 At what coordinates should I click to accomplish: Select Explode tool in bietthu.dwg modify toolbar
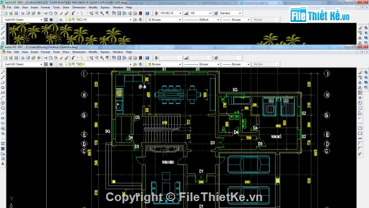[x=360, y=154]
